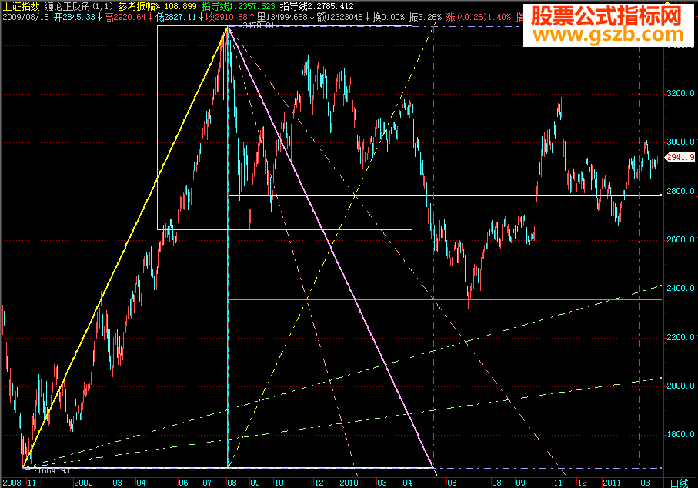Click the peak price label 3478.01
Image resolution: width=698 pixels, height=488 pixels.
pyautogui.click(x=258, y=26)
